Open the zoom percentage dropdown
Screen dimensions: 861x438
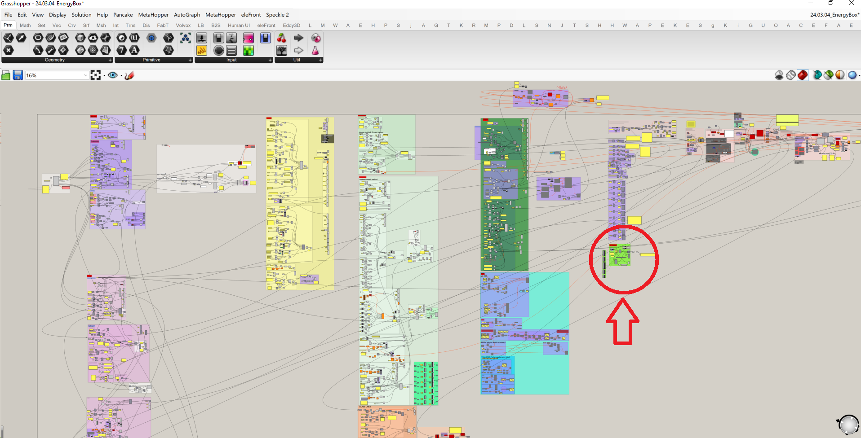point(85,75)
